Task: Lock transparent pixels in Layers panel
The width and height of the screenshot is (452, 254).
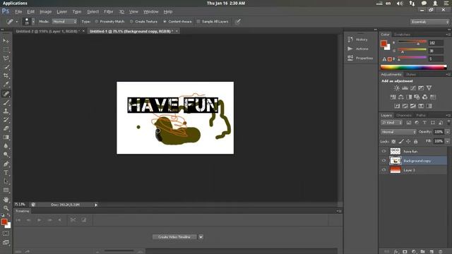Action: [x=393, y=141]
